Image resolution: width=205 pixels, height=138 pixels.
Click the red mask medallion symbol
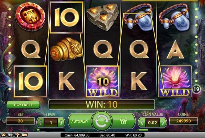30,17
